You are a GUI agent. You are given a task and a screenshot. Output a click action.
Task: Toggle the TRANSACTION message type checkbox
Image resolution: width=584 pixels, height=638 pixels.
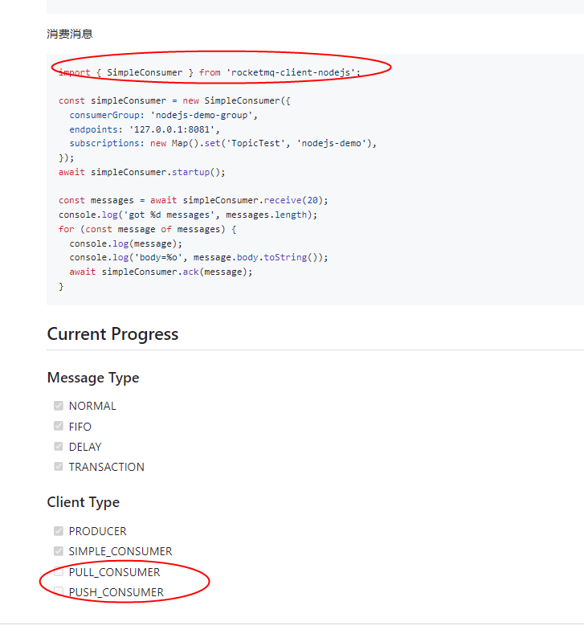point(59,466)
